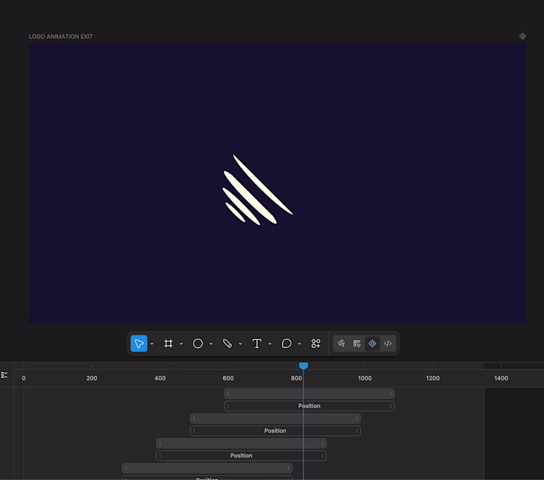Select the gray animation bar starting at 500
The width and height of the screenshot is (544, 480).
coord(275,419)
